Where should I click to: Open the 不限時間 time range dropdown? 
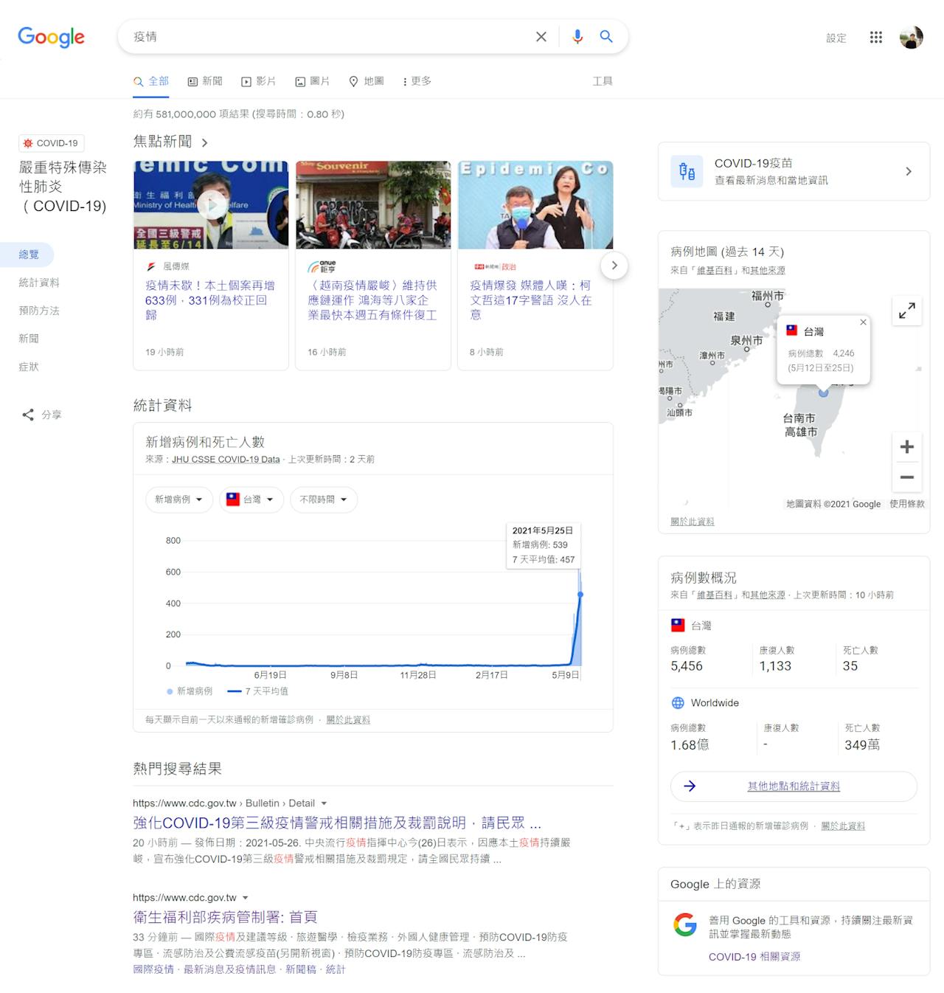click(324, 499)
